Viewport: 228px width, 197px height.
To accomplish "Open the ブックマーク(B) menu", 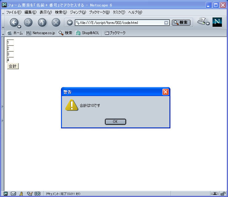I will [100, 12].
